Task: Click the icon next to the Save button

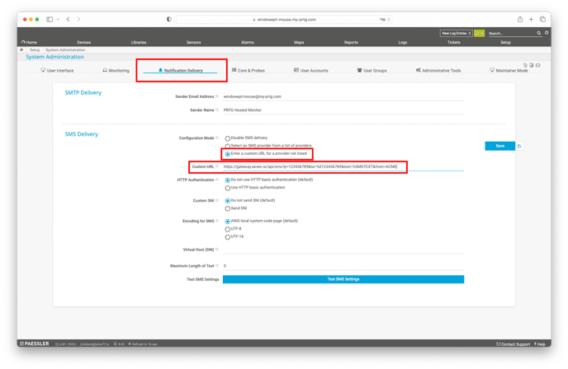Action: pyautogui.click(x=519, y=146)
